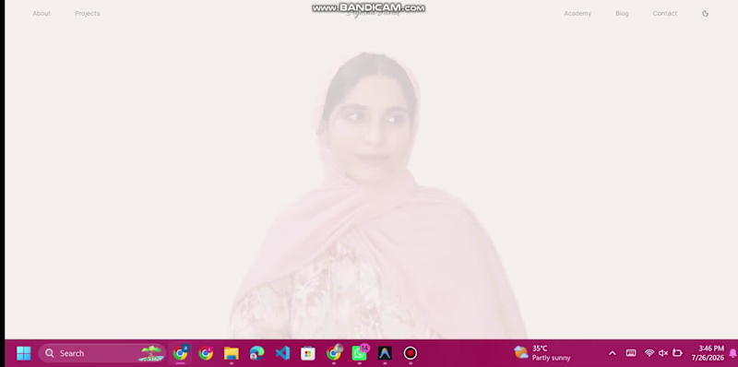
Task: Open Microsoft Store from taskbar
Action: pyautogui.click(x=308, y=353)
